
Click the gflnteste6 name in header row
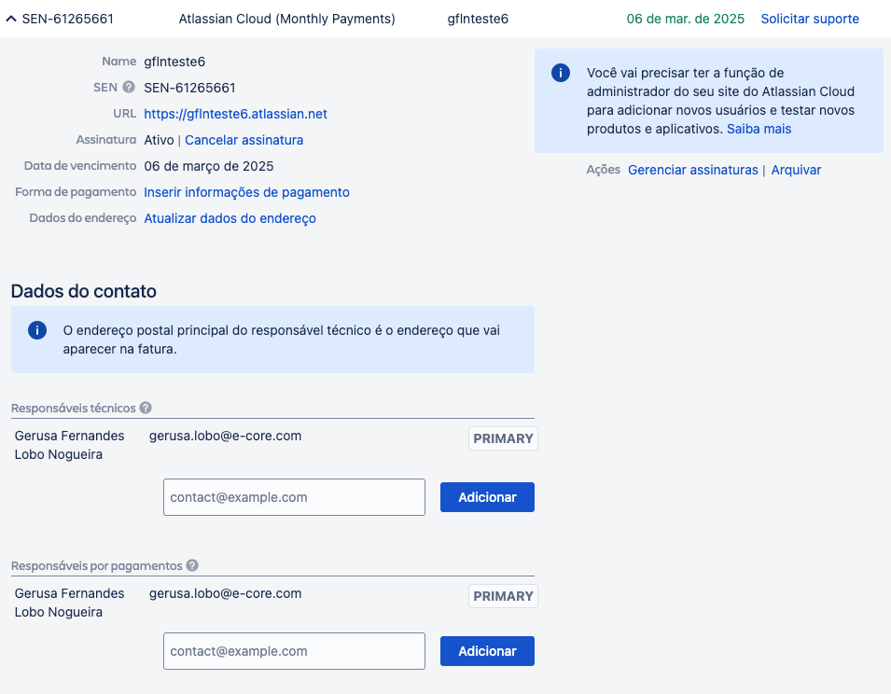tap(478, 19)
